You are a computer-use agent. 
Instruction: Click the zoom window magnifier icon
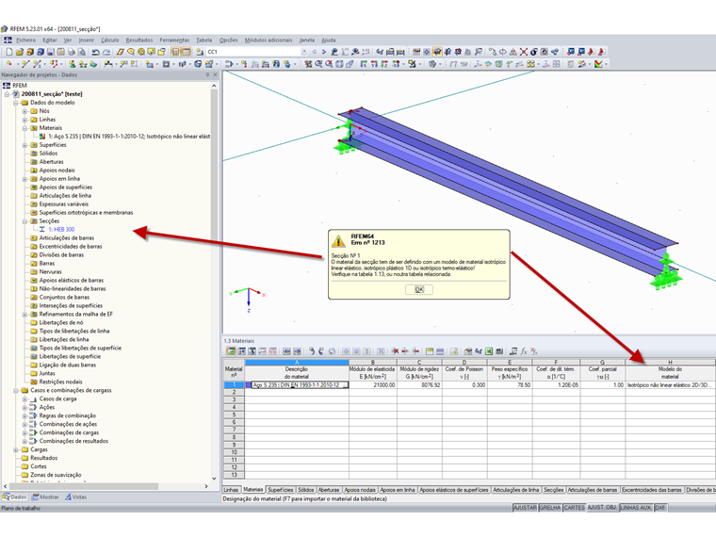point(318,64)
